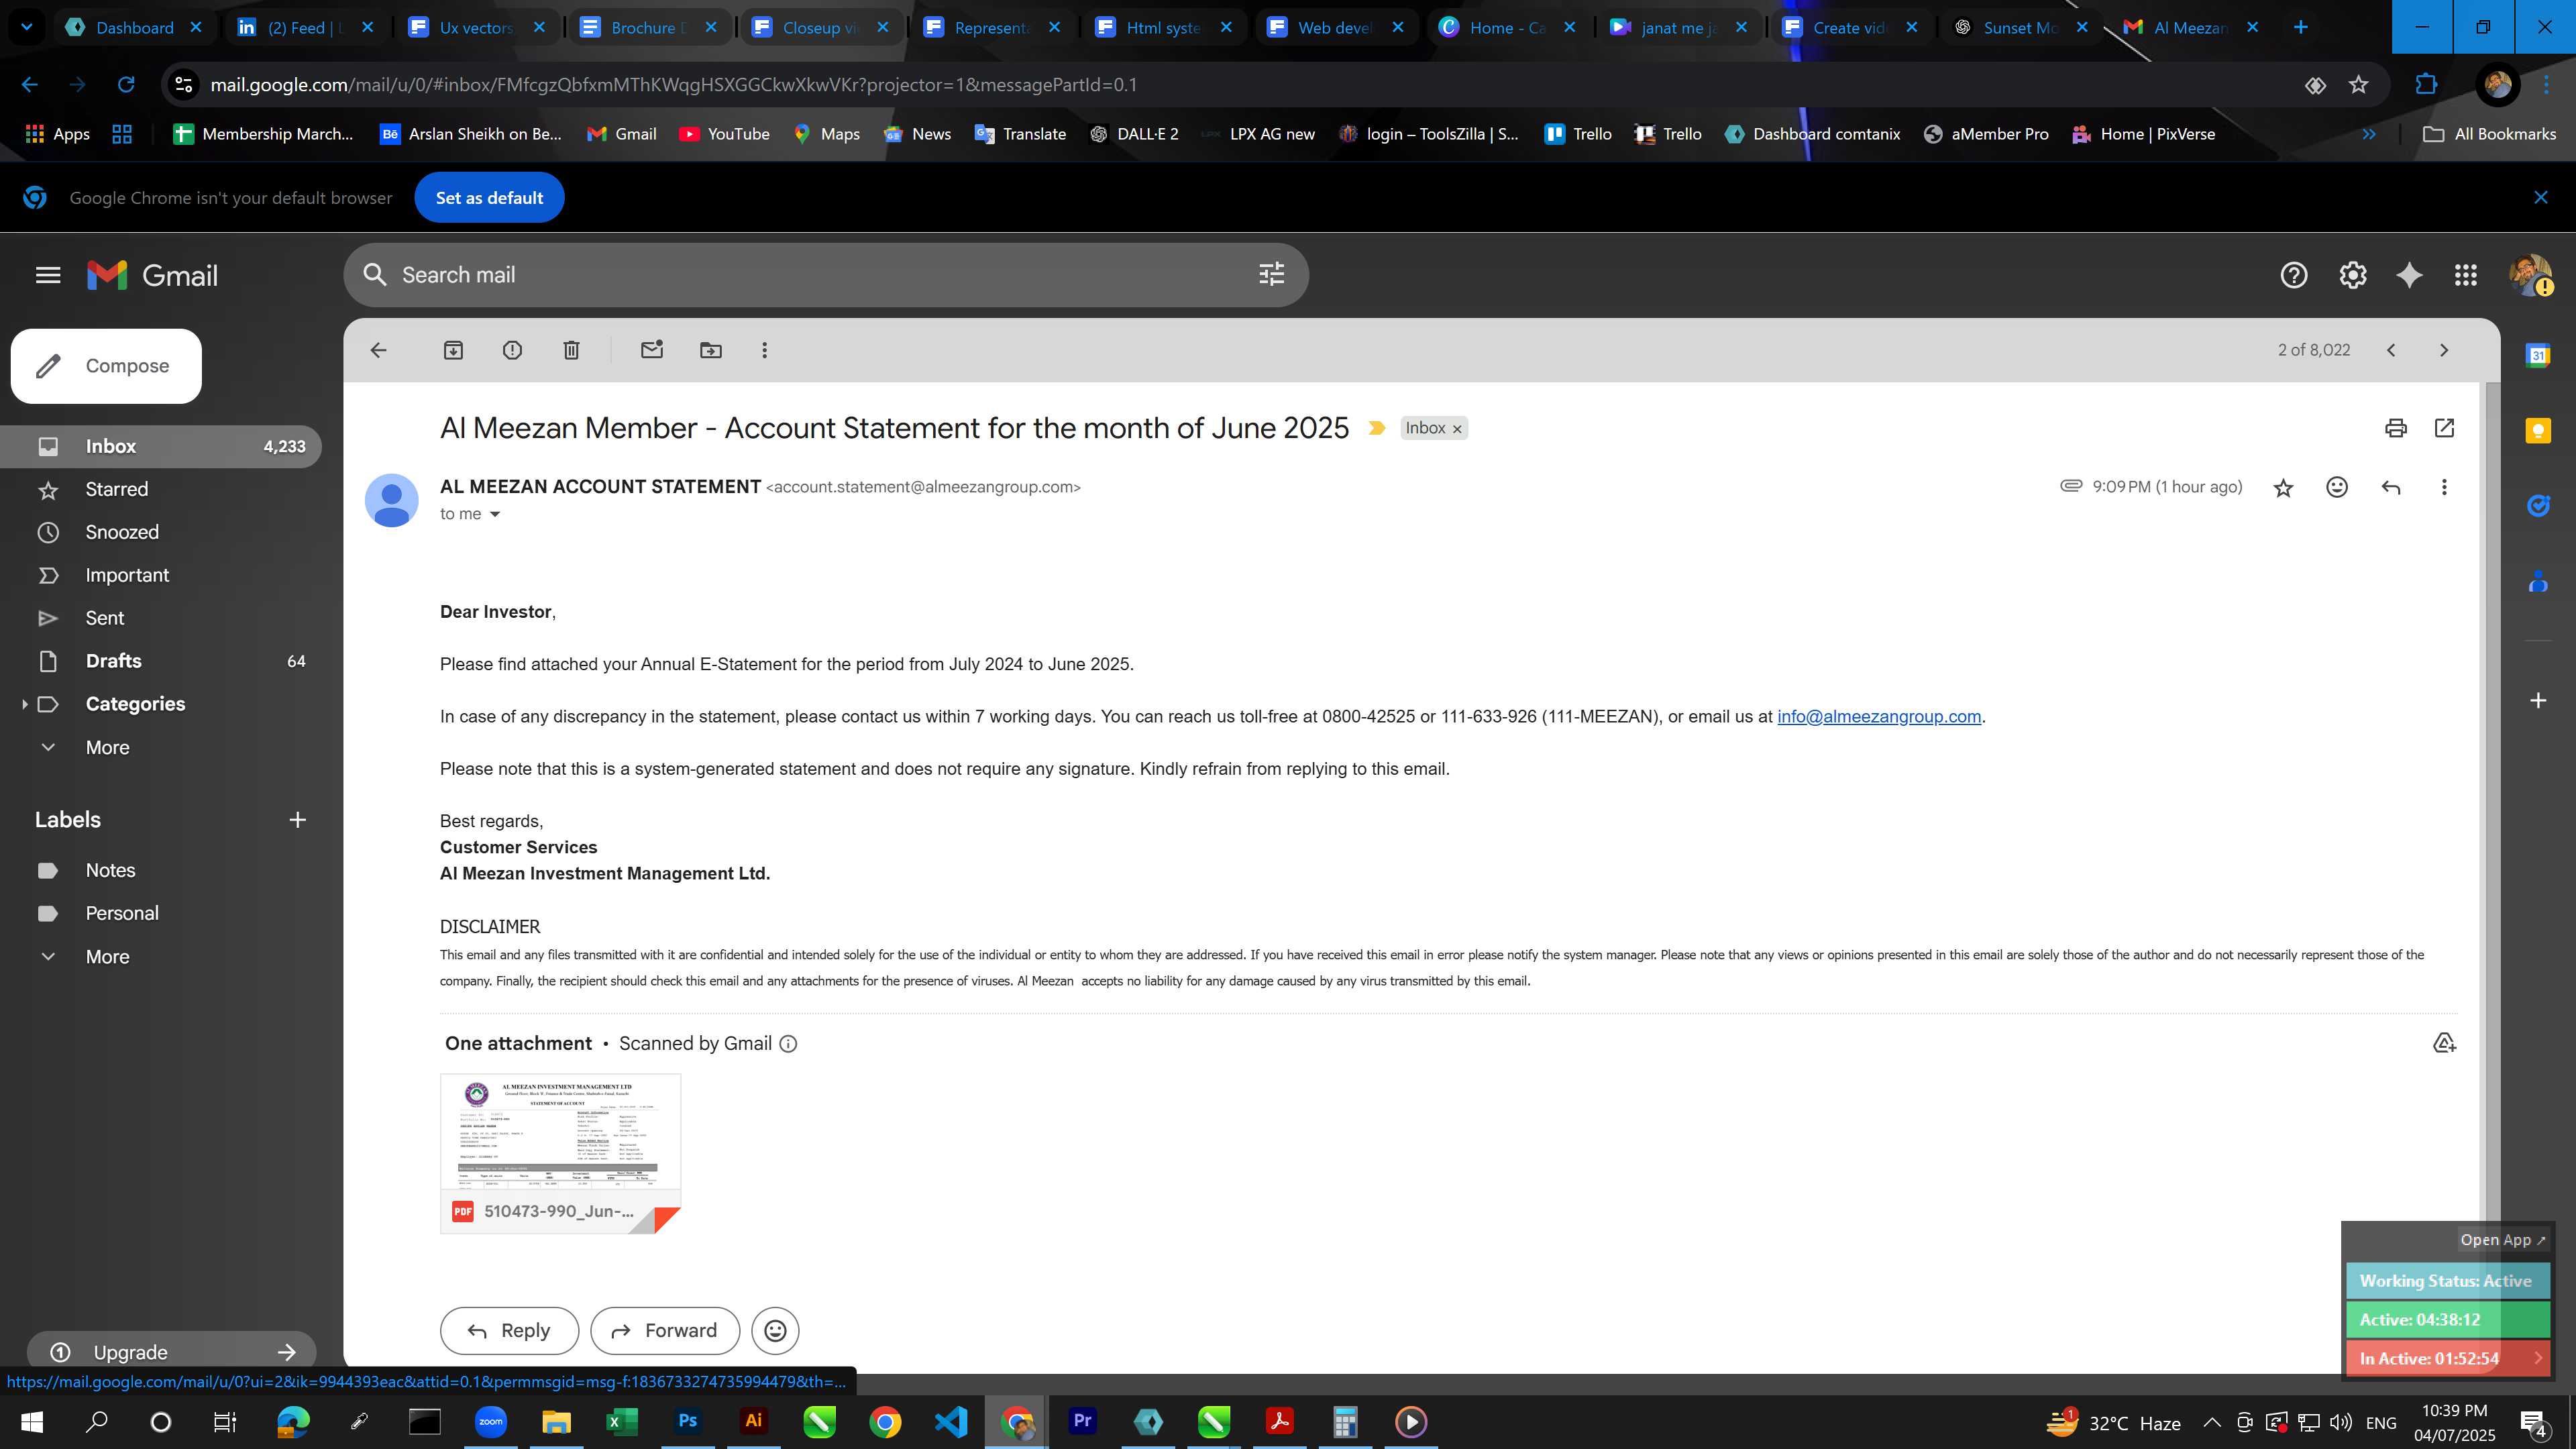Open the Gemini sparkle icon
2576x1449 pixels.
2410,275
